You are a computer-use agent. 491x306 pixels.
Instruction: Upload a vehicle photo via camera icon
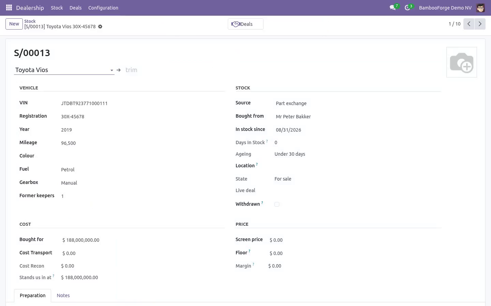[461, 62]
